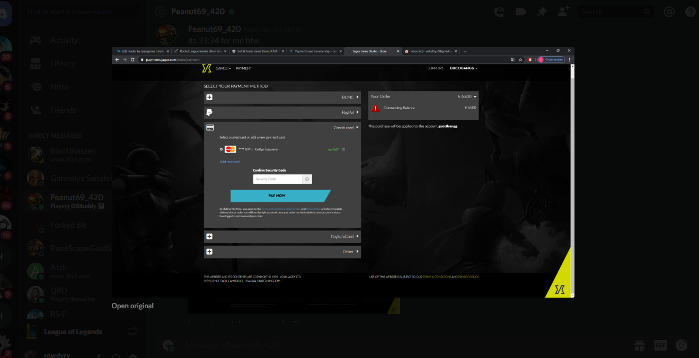The height and width of the screenshot is (358, 699).
Task: Click the mastercard logo of the saved card
Action: click(x=230, y=149)
